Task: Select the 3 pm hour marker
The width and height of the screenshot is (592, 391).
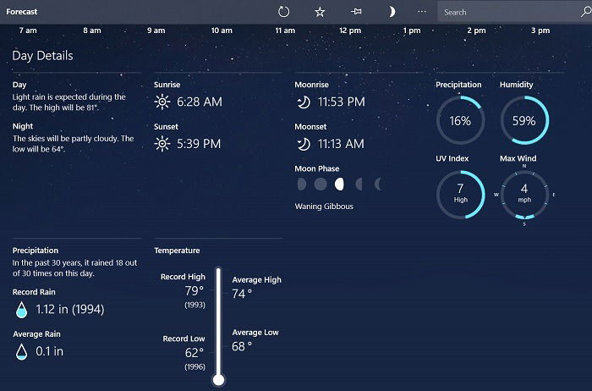Action: click(540, 30)
